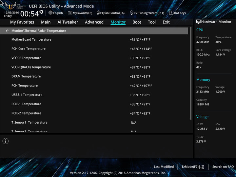Click the +37°C / +98°F value
This screenshot has height=177, width=236.
(140, 67)
